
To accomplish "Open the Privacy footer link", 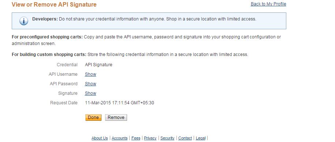I will point(150,138).
